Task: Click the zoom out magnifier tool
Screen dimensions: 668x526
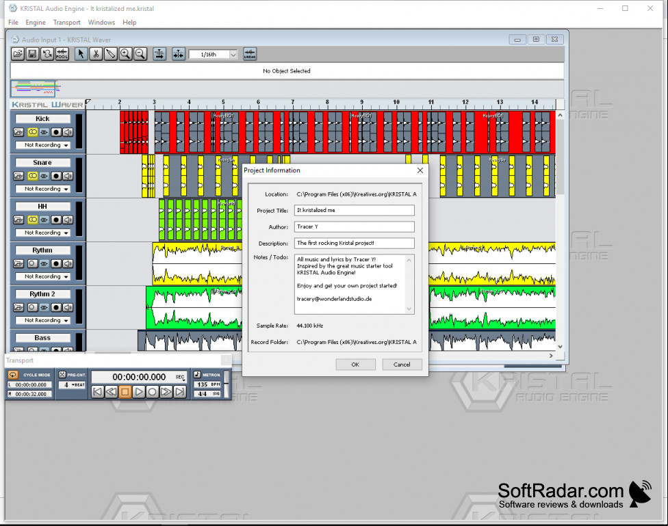Action: (x=140, y=54)
